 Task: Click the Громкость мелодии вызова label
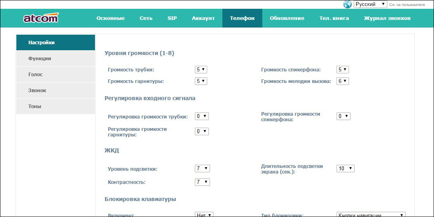point(296,81)
